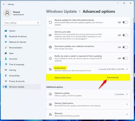Screen dimensions: 135x121
Task: Click the search magnifier icon
Action: [38, 23]
